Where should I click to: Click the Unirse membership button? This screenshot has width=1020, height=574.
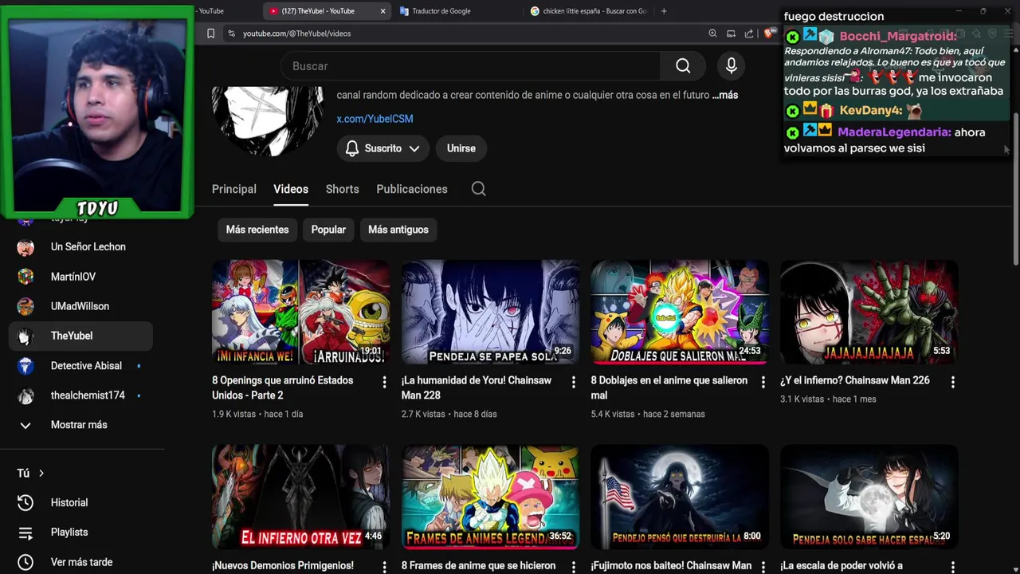[x=461, y=148]
